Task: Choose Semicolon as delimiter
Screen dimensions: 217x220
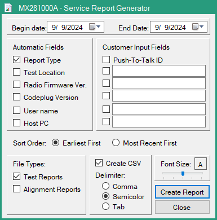Action: pyautogui.click(x=106, y=196)
